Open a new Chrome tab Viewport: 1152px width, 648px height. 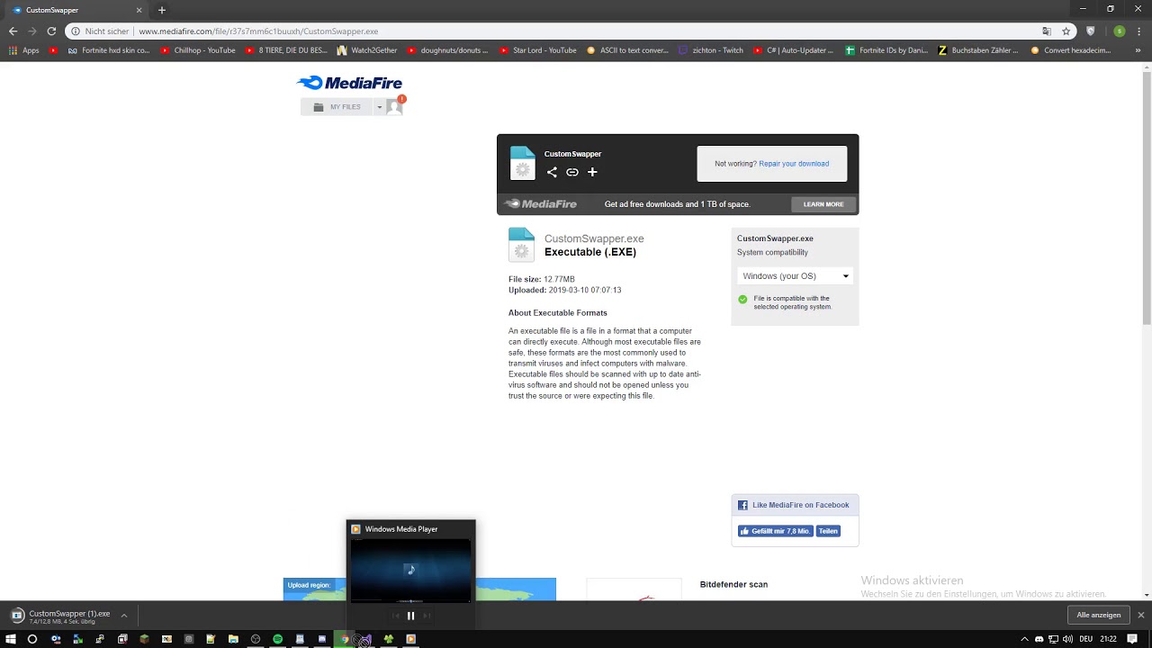162,10
